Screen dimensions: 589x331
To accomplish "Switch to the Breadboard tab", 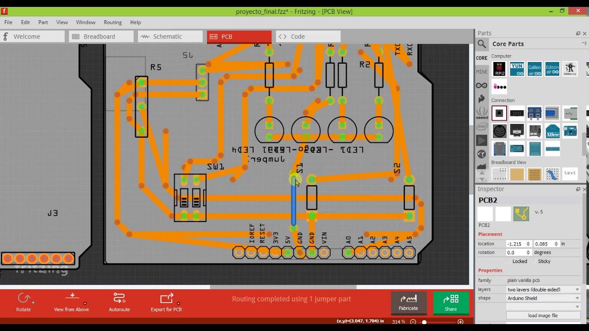I will (x=101, y=36).
